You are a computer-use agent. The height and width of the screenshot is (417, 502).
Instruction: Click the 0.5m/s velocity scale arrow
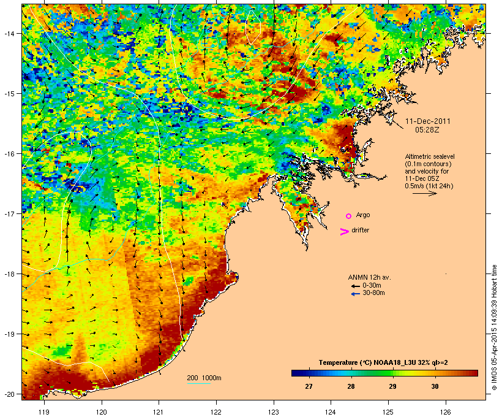coord(425,193)
